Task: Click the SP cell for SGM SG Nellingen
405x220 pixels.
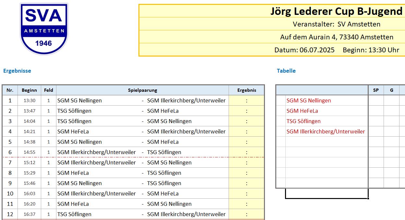Action: pyautogui.click(x=376, y=100)
